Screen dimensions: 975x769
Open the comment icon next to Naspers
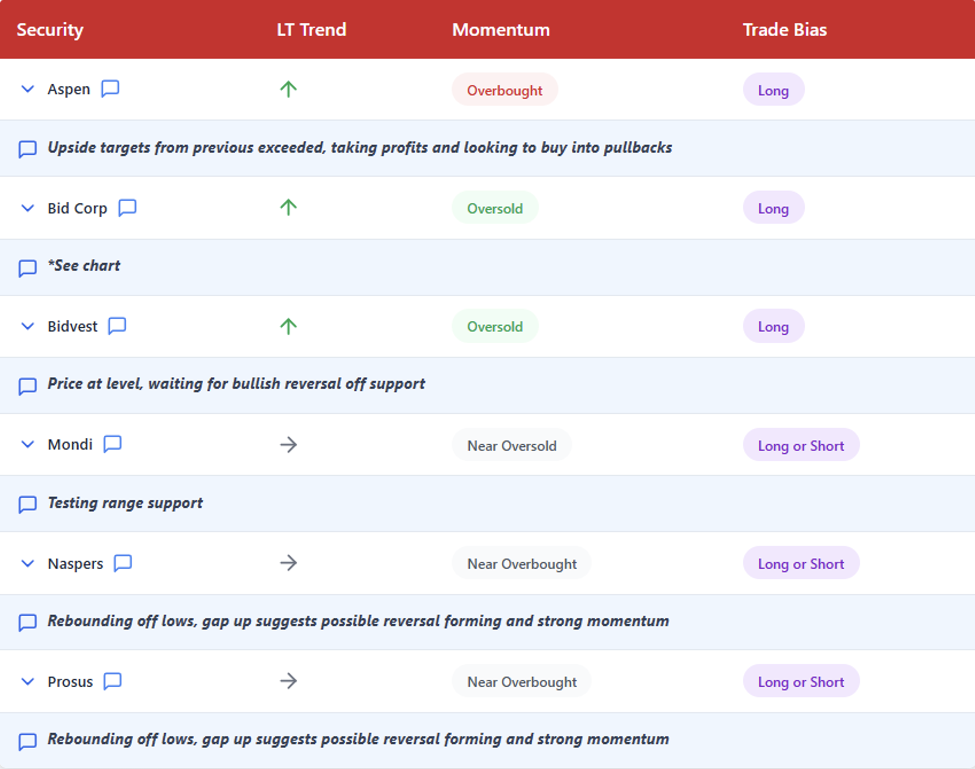tap(123, 563)
